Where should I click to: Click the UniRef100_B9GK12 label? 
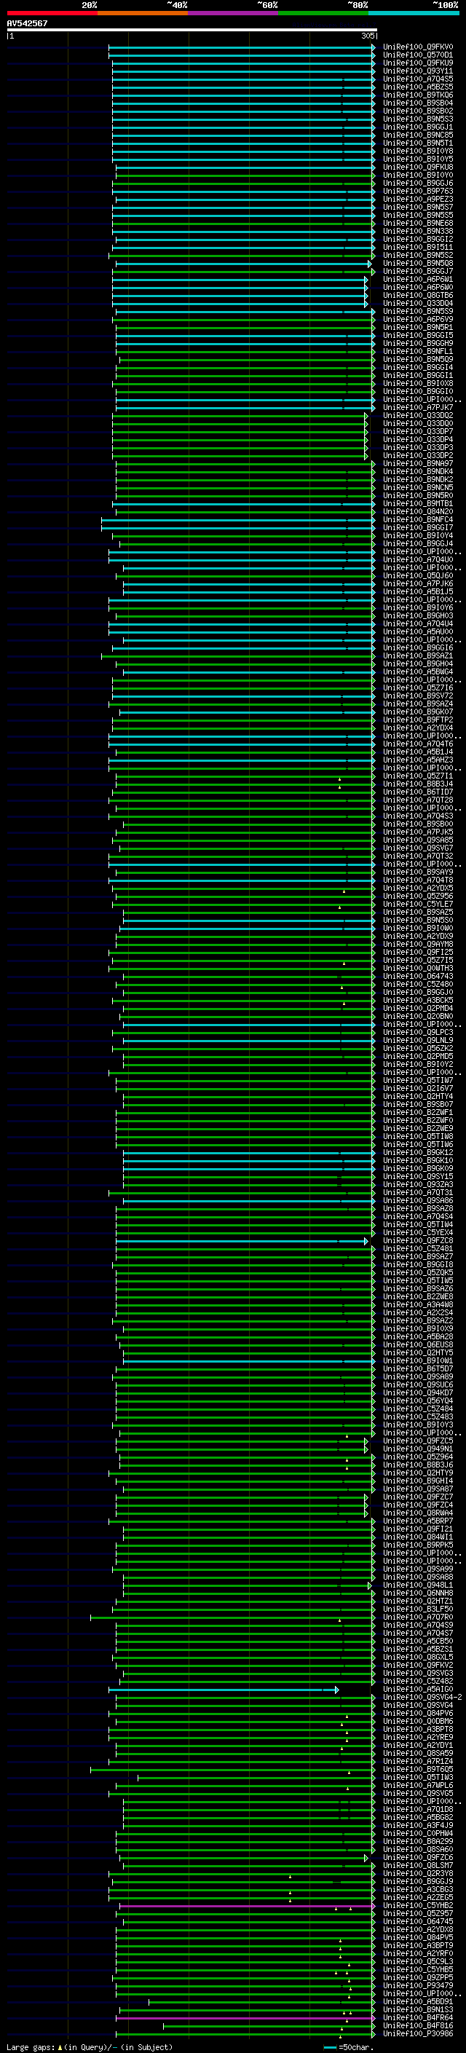[418, 1152]
